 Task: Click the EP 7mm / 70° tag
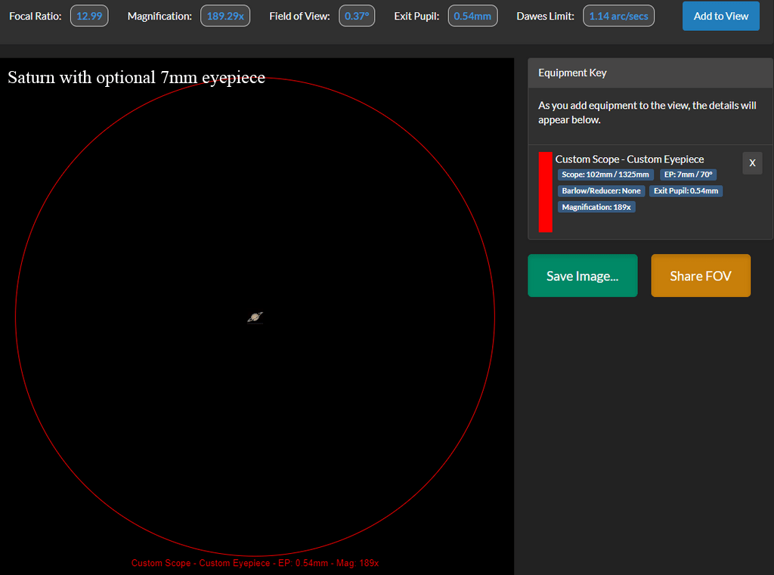(688, 175)
